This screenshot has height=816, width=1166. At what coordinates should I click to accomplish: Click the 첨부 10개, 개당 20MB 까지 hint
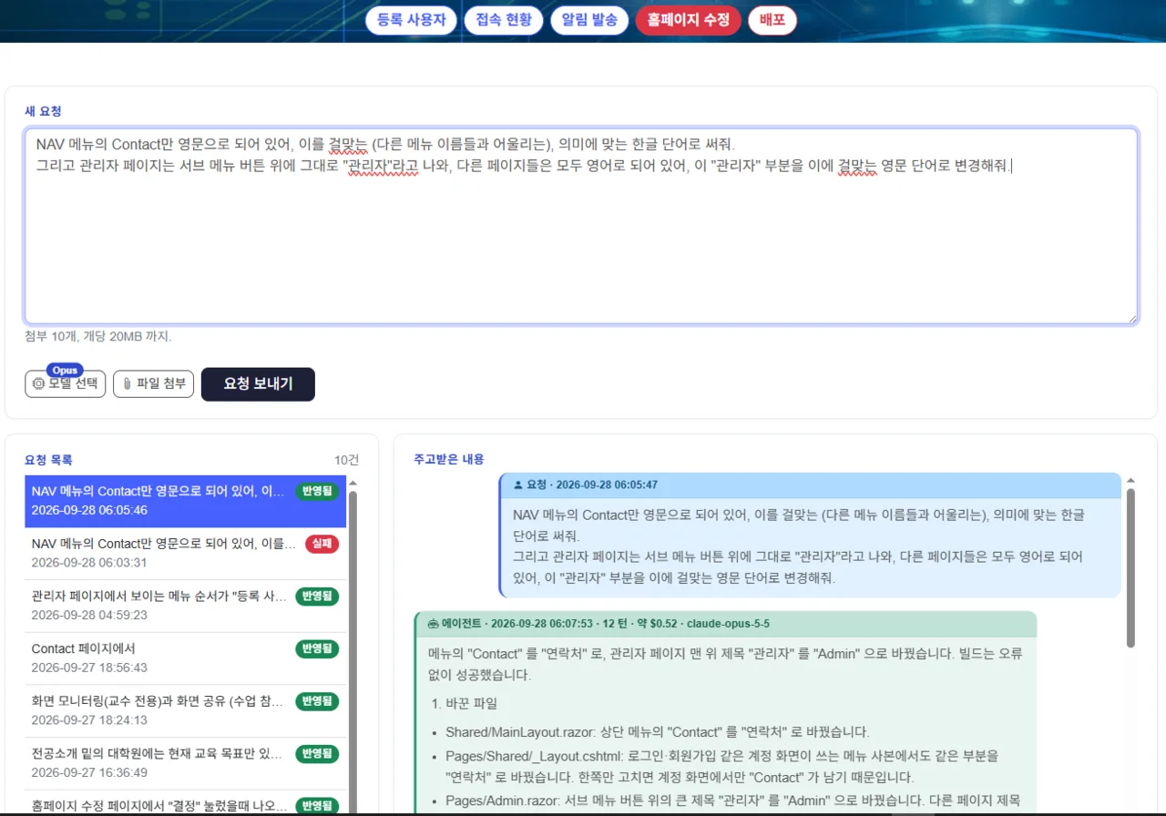click(x=97, y=336)
